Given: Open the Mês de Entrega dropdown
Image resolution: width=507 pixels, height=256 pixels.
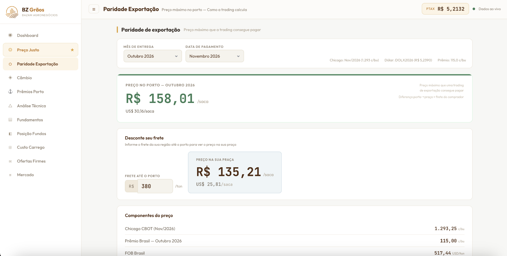Looking at the screenshot, I should [x=153, y=56].
